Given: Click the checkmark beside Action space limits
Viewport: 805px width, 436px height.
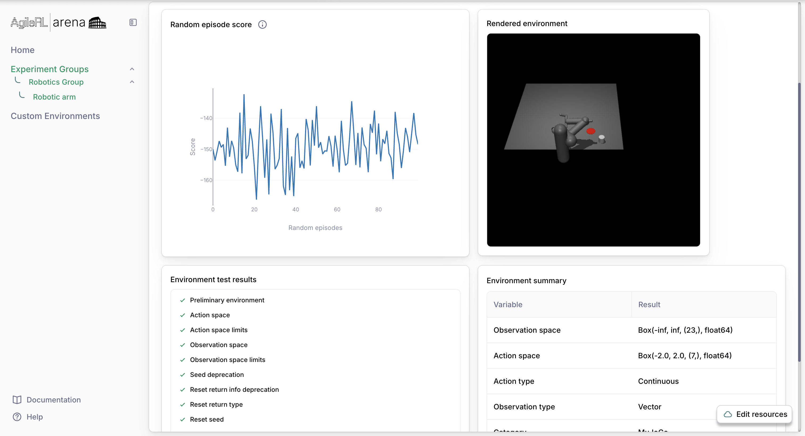Looking at the screenshot, I should point(183,330).
